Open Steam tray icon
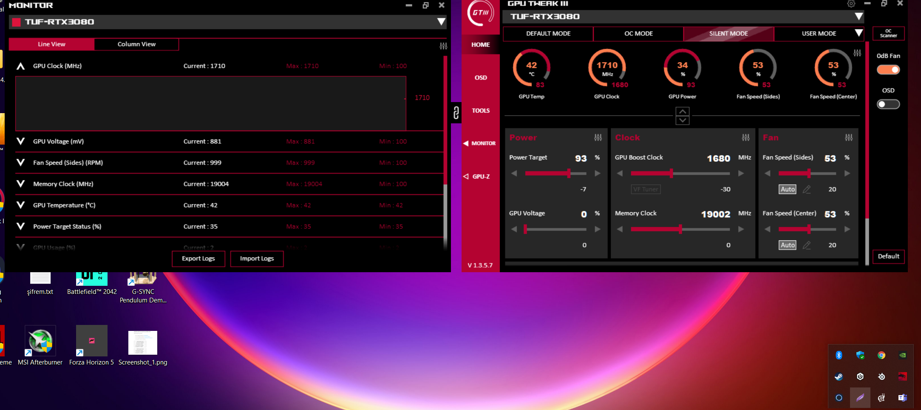 click(839, 376)
